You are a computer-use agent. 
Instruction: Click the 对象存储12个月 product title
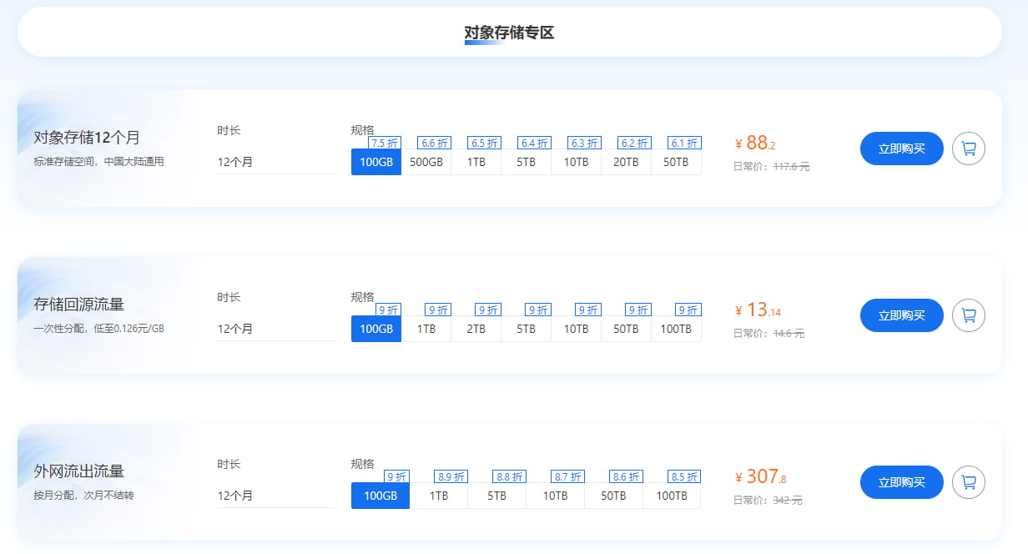pos(87,138)
